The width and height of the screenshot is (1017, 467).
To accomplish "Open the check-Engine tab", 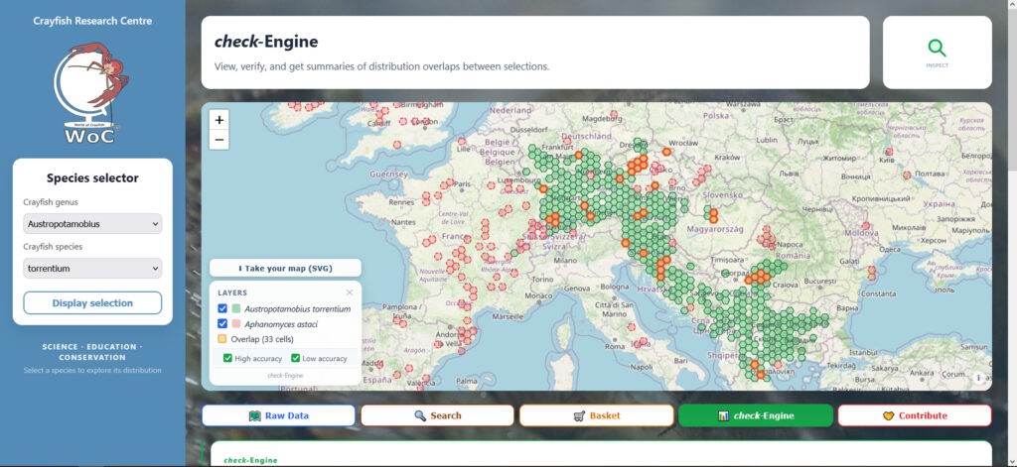I will click(x=755, y=415).
